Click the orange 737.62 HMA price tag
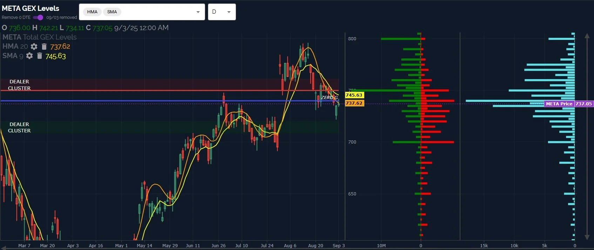Viewport: 594px width, 250px height. [354, 103]
